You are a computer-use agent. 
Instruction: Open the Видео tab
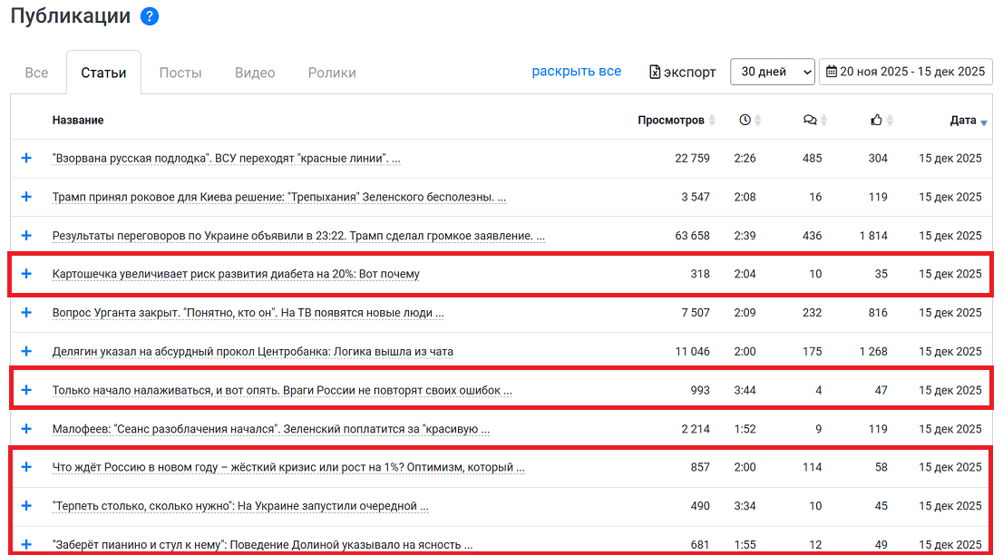pos(255,73)
